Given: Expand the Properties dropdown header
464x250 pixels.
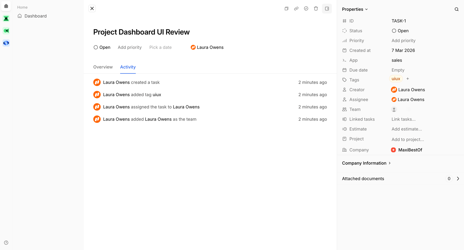Looking at the screenshot, I should 355,9.
